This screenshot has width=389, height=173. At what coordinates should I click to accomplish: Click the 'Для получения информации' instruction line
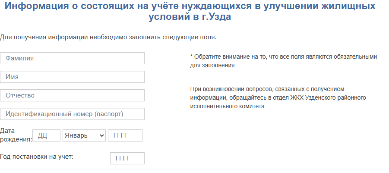[108, 37]
